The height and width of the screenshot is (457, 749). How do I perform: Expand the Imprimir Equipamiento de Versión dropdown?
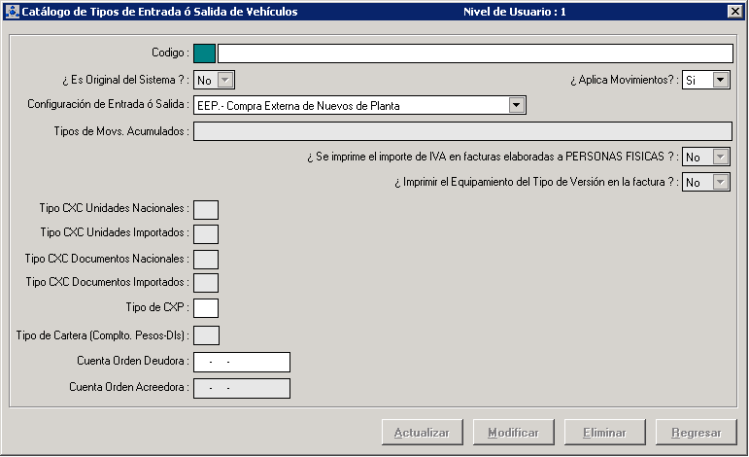tap(720, 182)
